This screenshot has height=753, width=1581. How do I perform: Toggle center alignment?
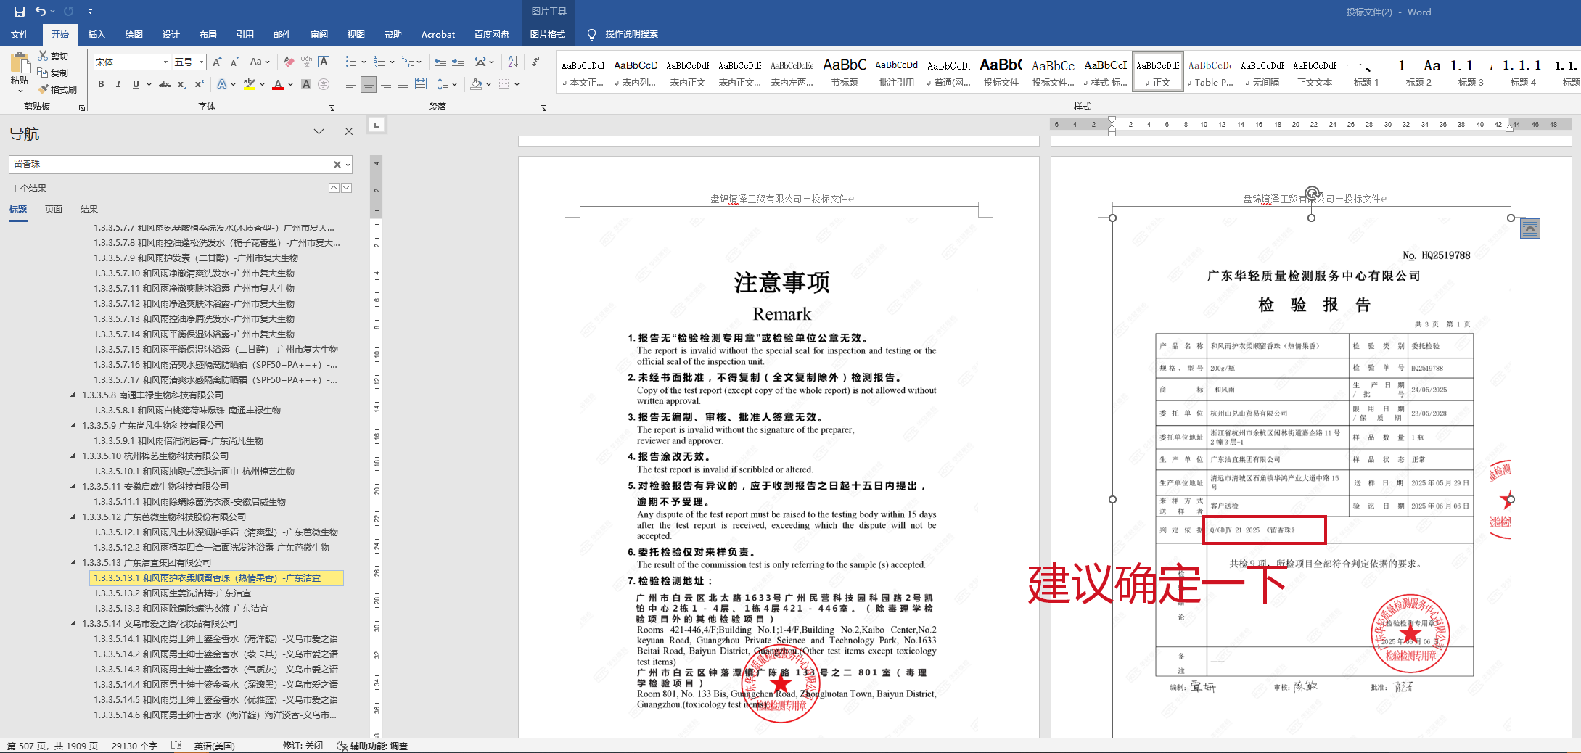(369, 84)
